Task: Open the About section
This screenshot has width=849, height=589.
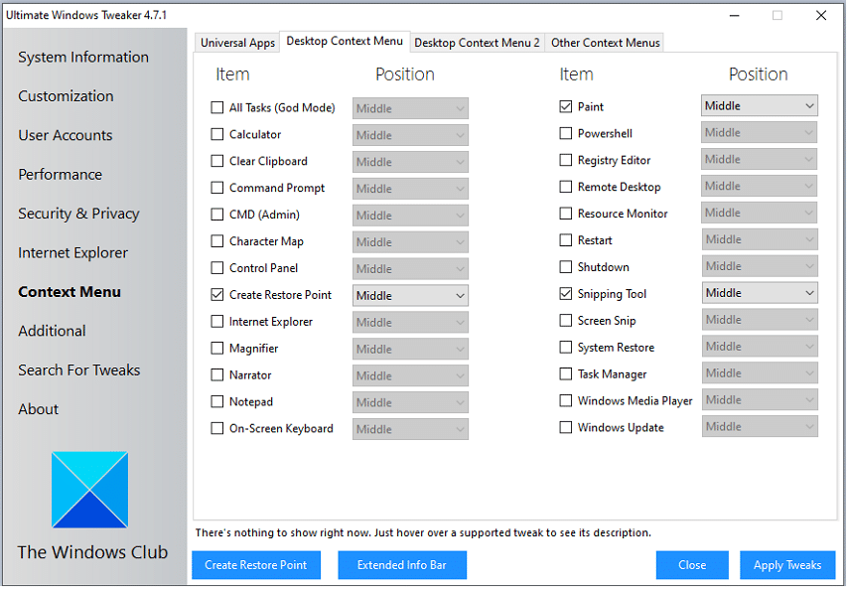Action: (39, 409)
